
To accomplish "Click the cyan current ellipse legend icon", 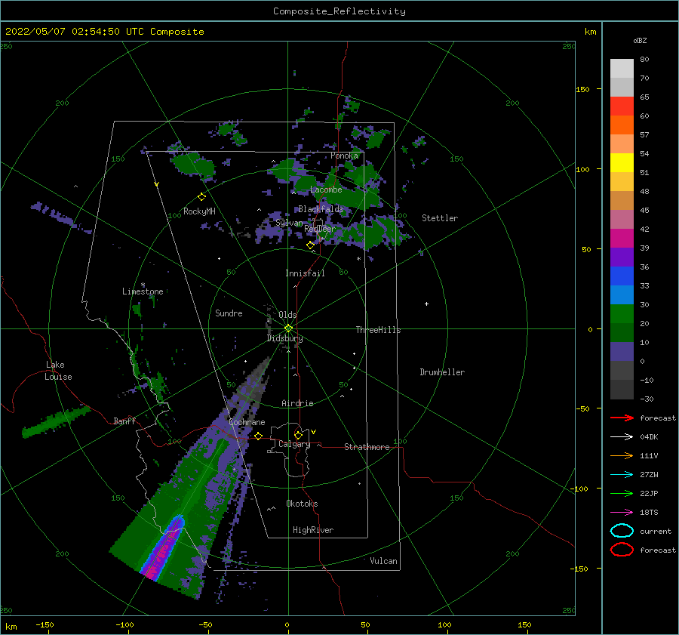I will [622, 531].
